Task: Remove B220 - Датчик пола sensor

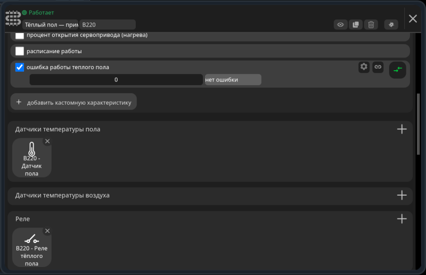Action: click(x=47, y=141)
